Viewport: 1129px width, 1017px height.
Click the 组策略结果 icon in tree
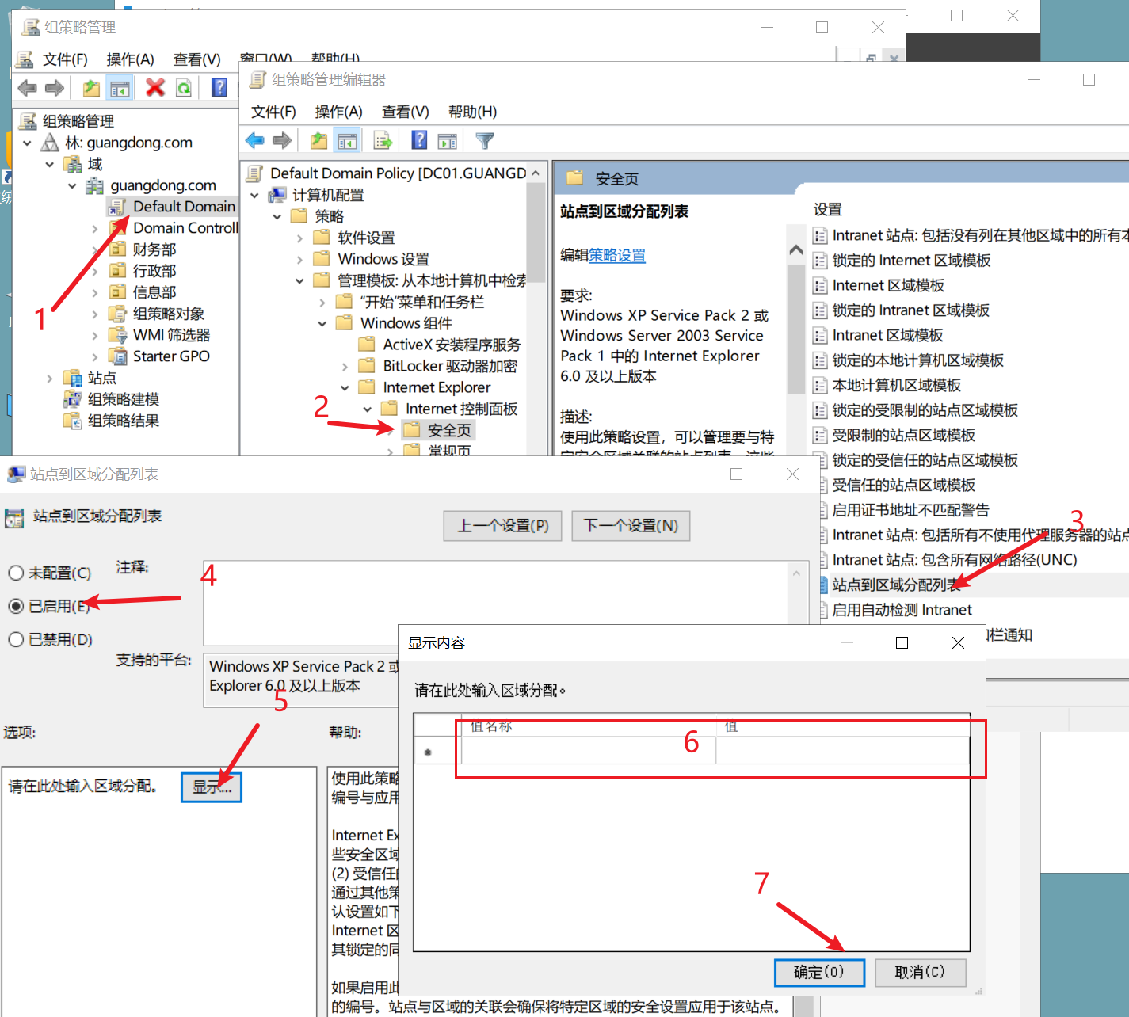click(72, 421)
